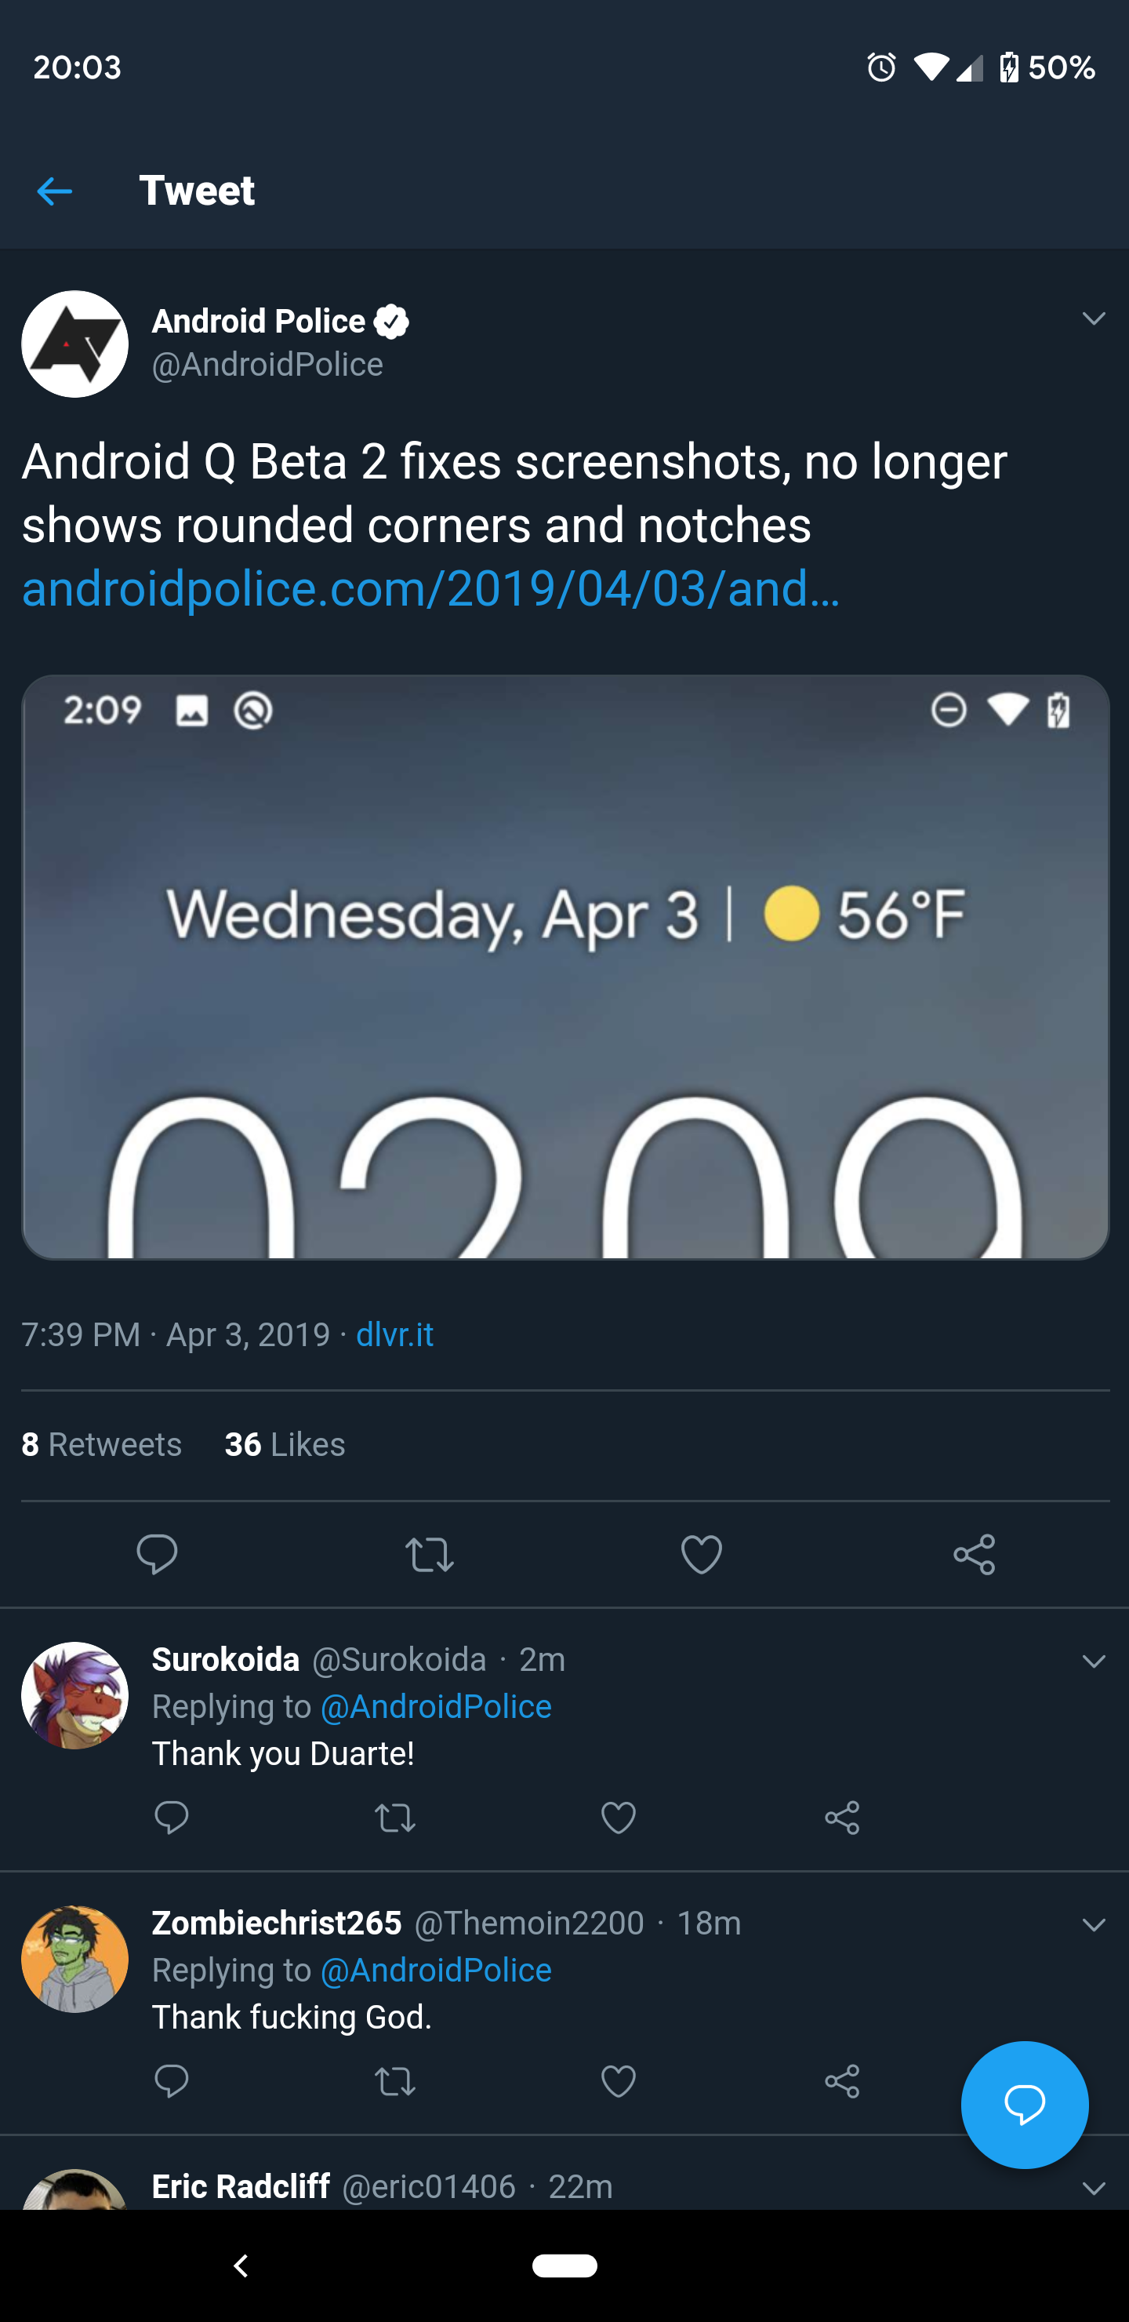The width and height of the screenshot is (1129, 2322).
Task: Share Zombiechrist265's reply
Action: [841, 2080]
